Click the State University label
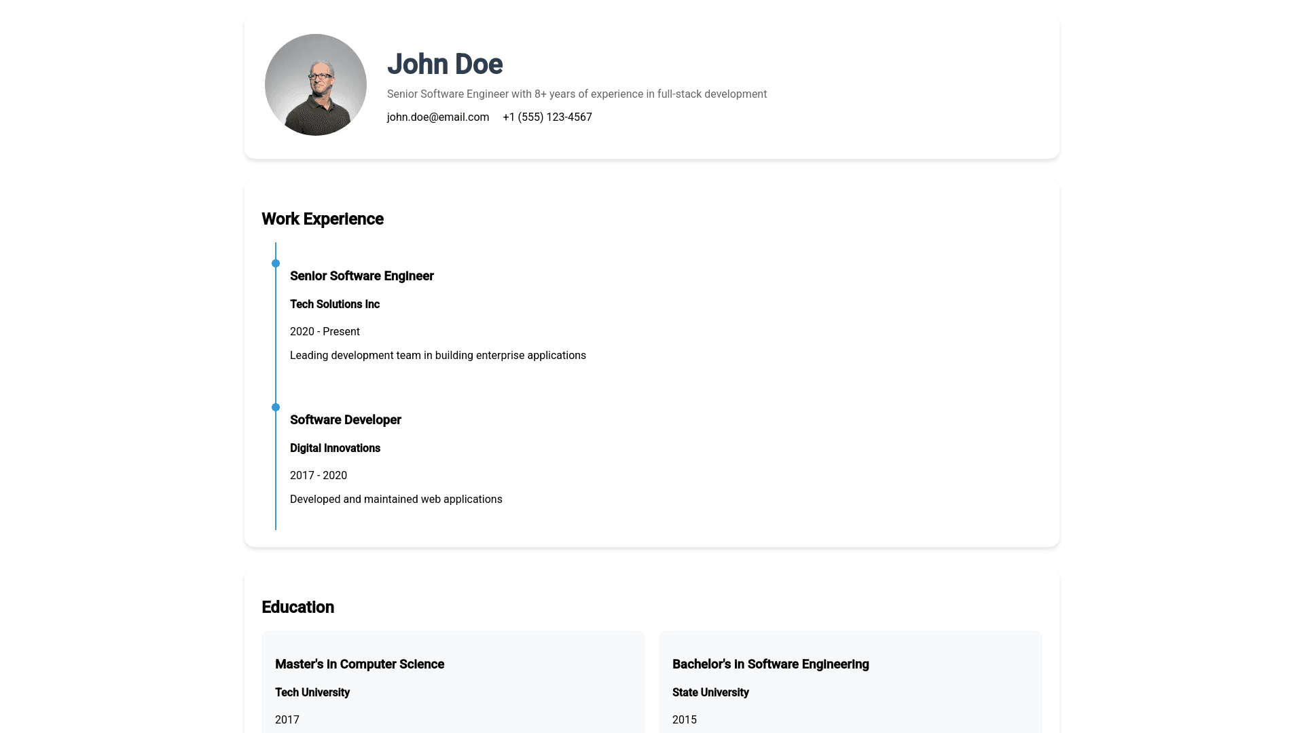1304x733 pixels. [x=710, y=693]
